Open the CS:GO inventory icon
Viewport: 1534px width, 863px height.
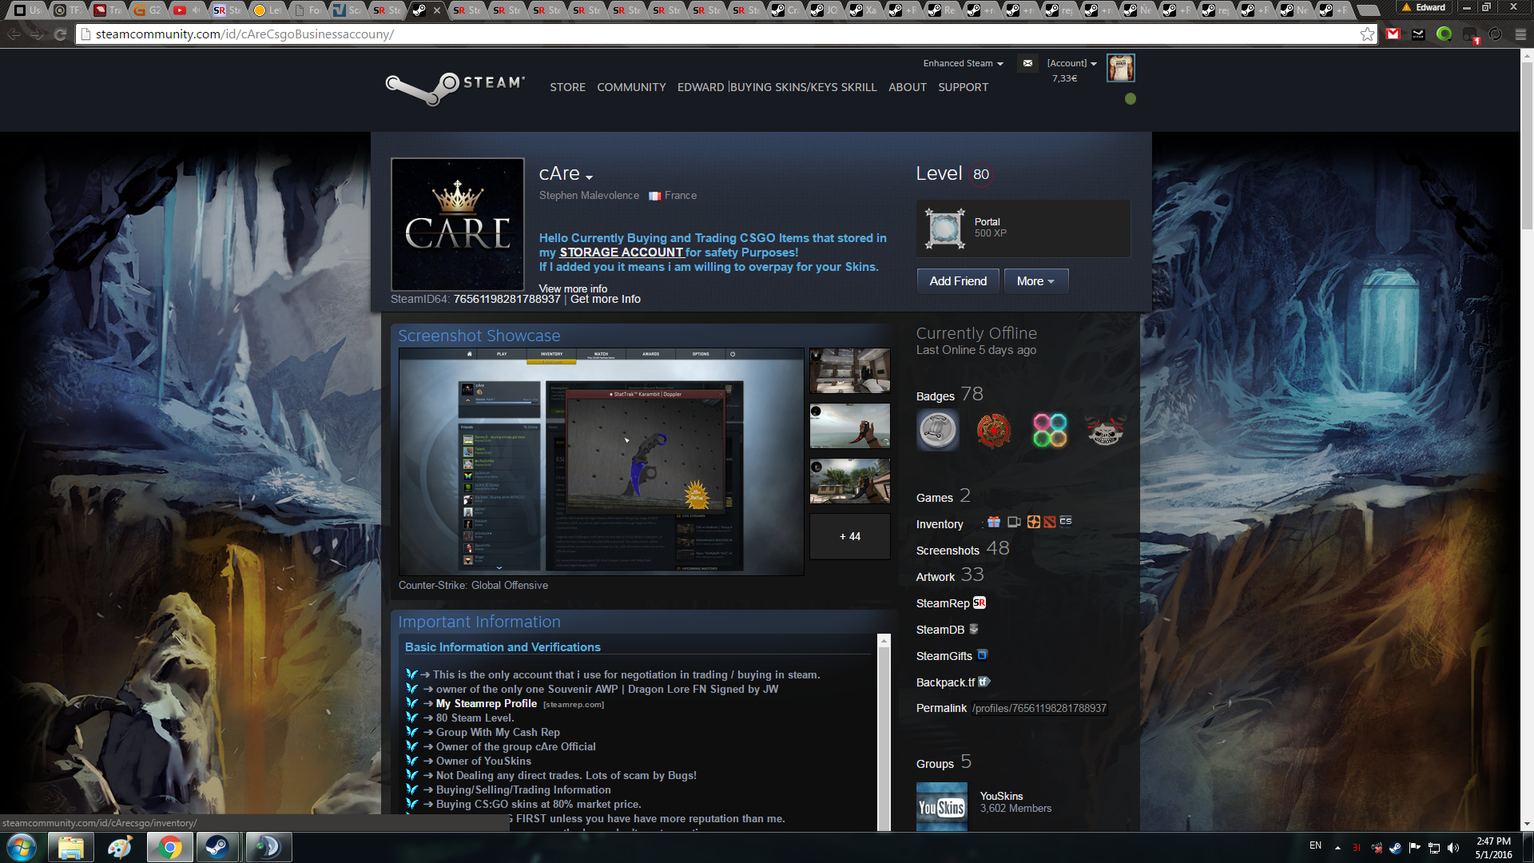1066,522
